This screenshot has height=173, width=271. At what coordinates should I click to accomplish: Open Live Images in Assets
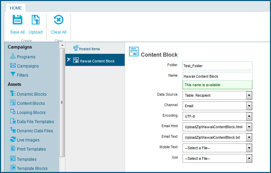[x=28, y=140]
